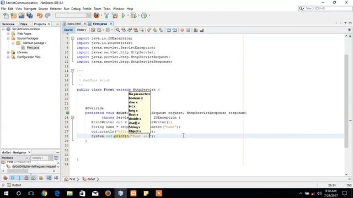Go to next bookmark icon
Image resolution: width=353 pixels, height=198 pixels.
155,30
